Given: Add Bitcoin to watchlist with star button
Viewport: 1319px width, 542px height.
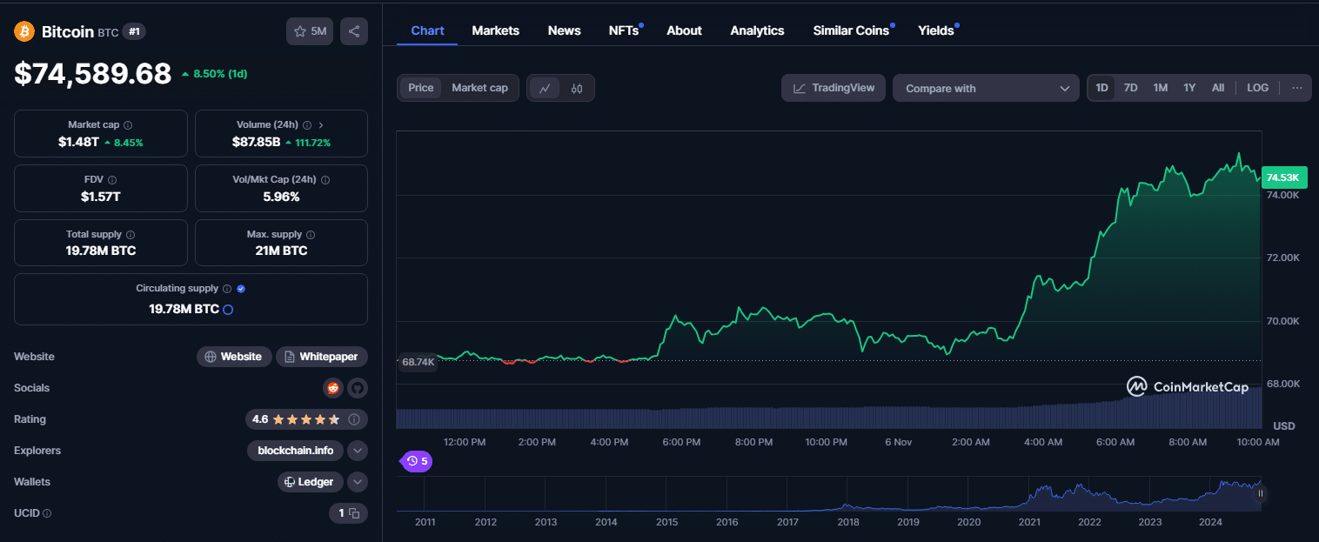Looking at the screenshot, I should 310,31.
